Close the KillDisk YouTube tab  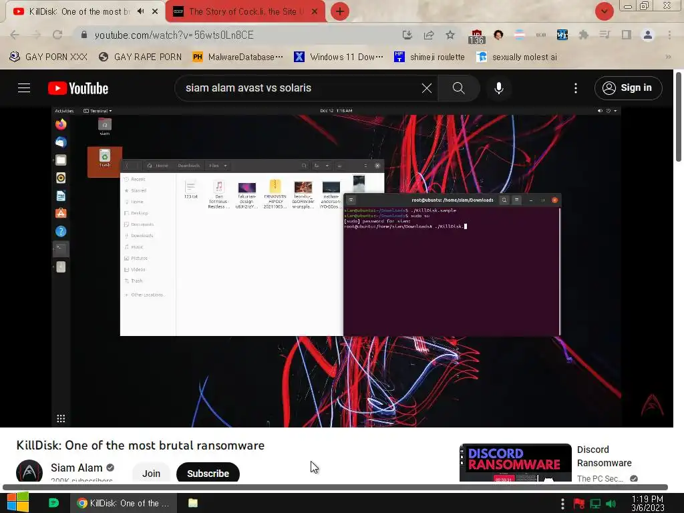[155, 11]
